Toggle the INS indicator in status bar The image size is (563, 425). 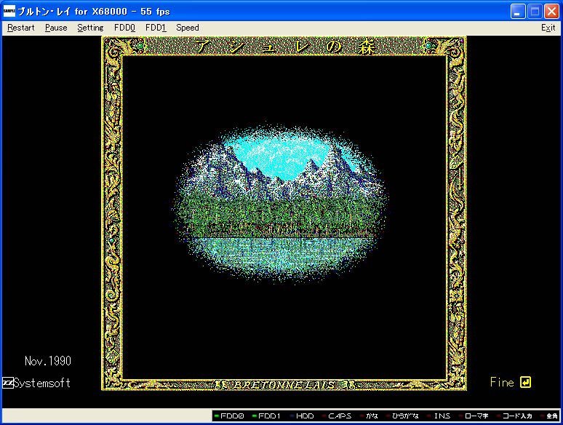442,416
